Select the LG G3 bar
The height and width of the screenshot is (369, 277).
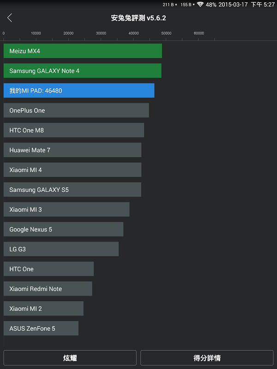tap(61, 249)
